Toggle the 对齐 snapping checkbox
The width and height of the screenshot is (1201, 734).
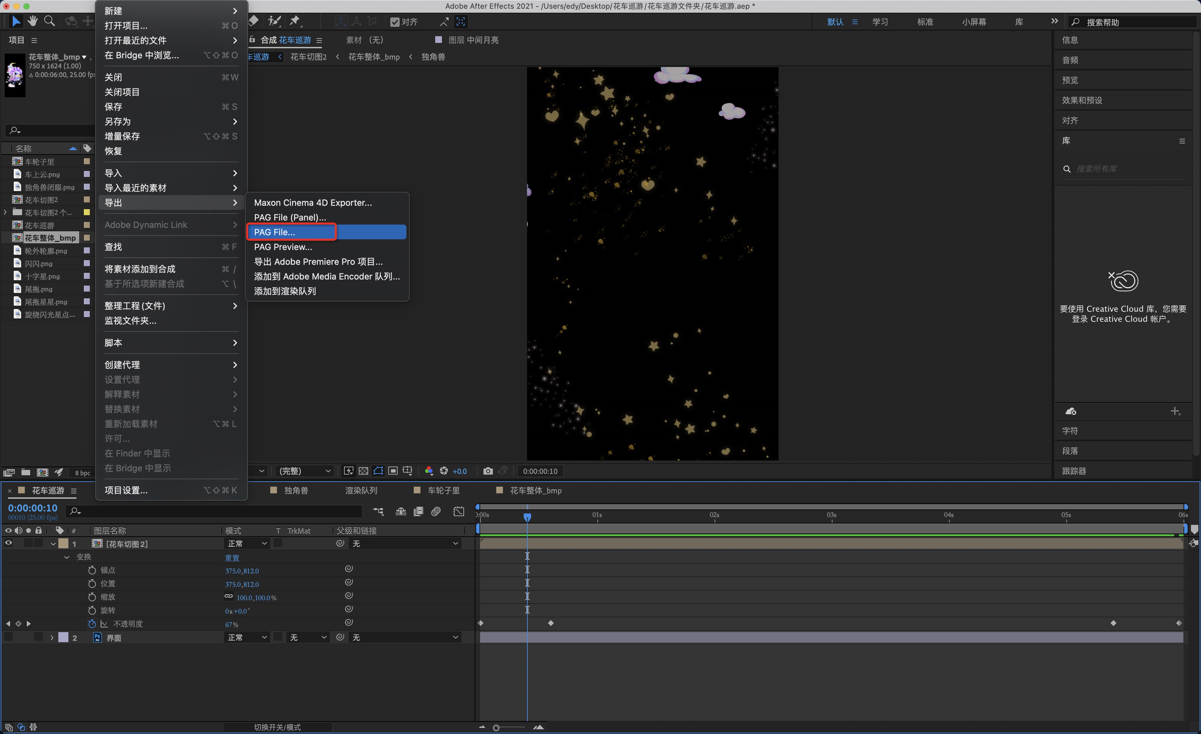[x=395, y=22]
